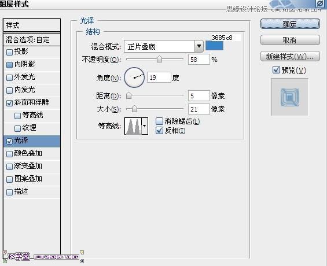This screenshot has width=327, height=266.
Task: Select the 描边 style row label
Action: [x=21, y=191]
